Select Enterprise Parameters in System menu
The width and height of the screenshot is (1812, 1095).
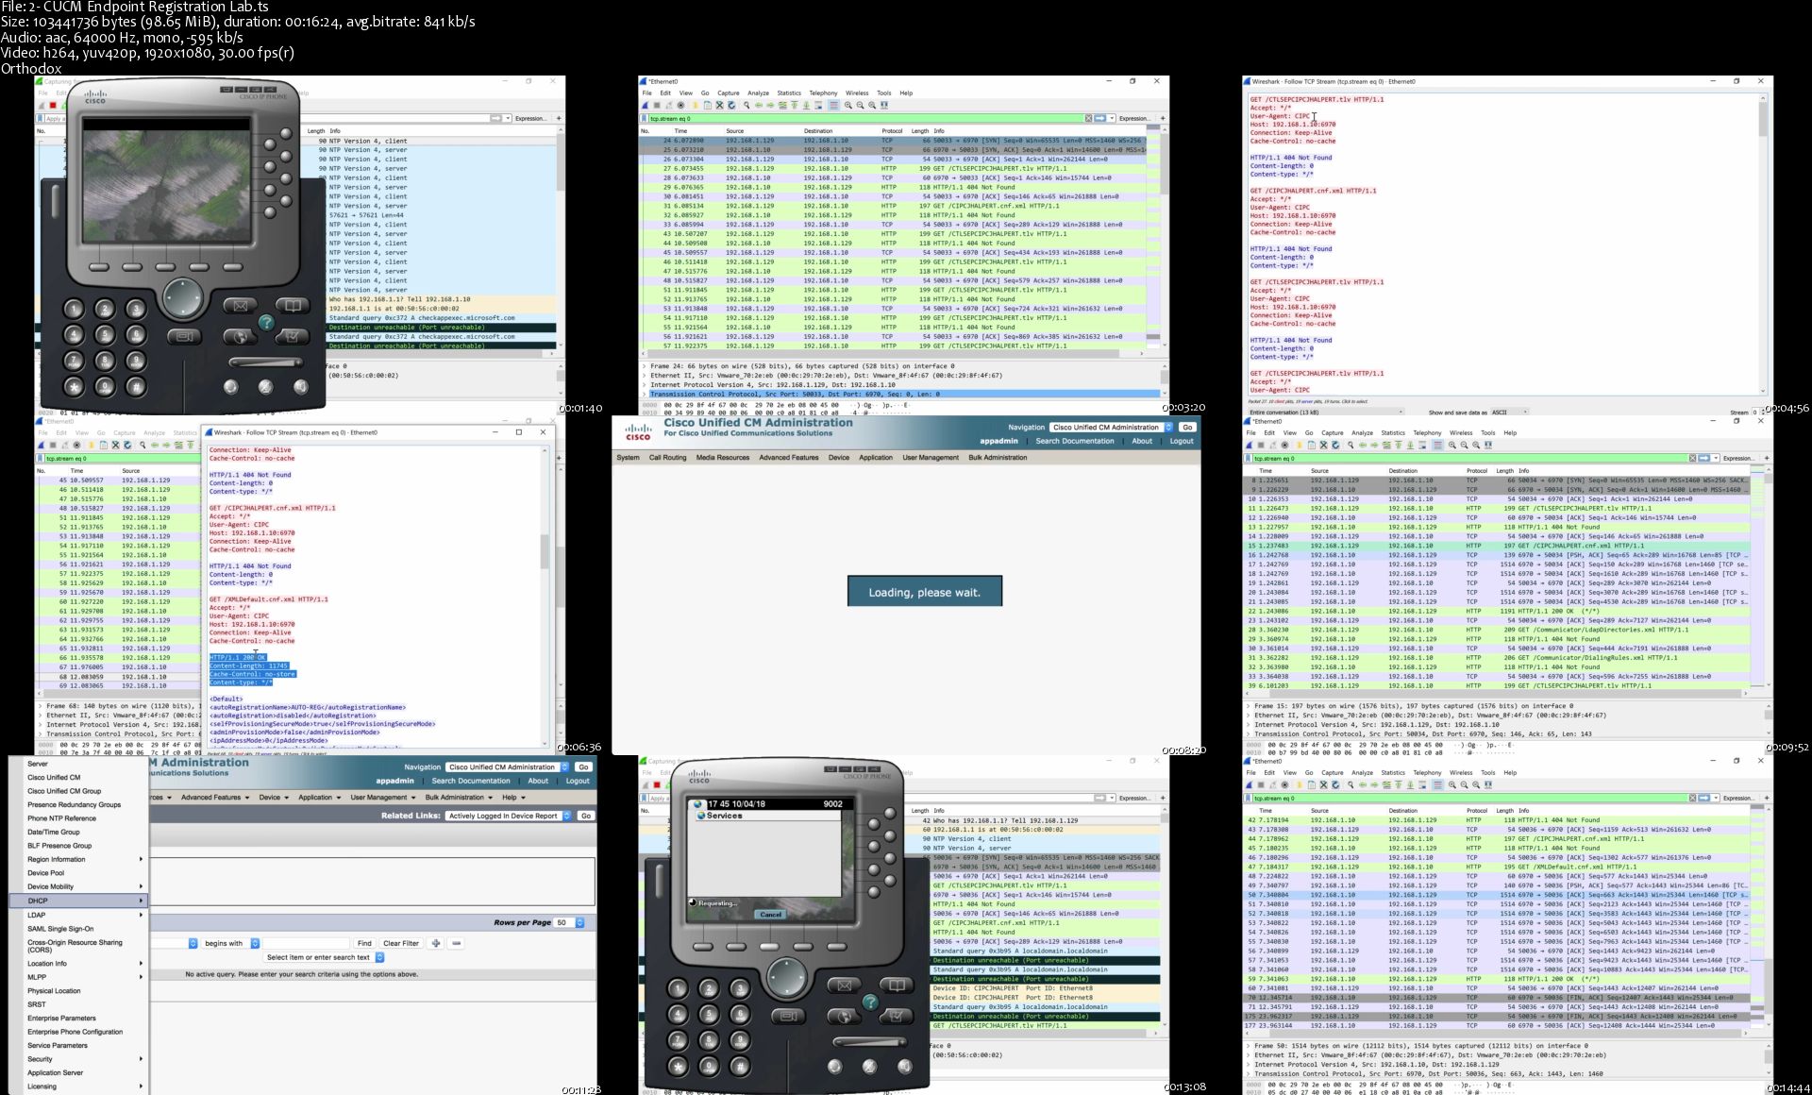point(61,1019)
